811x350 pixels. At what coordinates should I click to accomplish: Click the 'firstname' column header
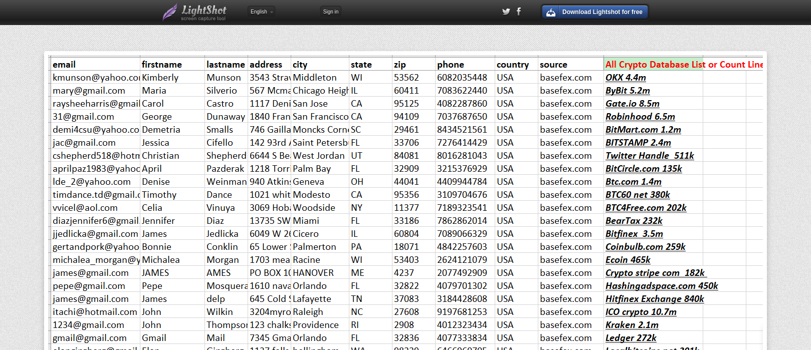pos(172,65)
